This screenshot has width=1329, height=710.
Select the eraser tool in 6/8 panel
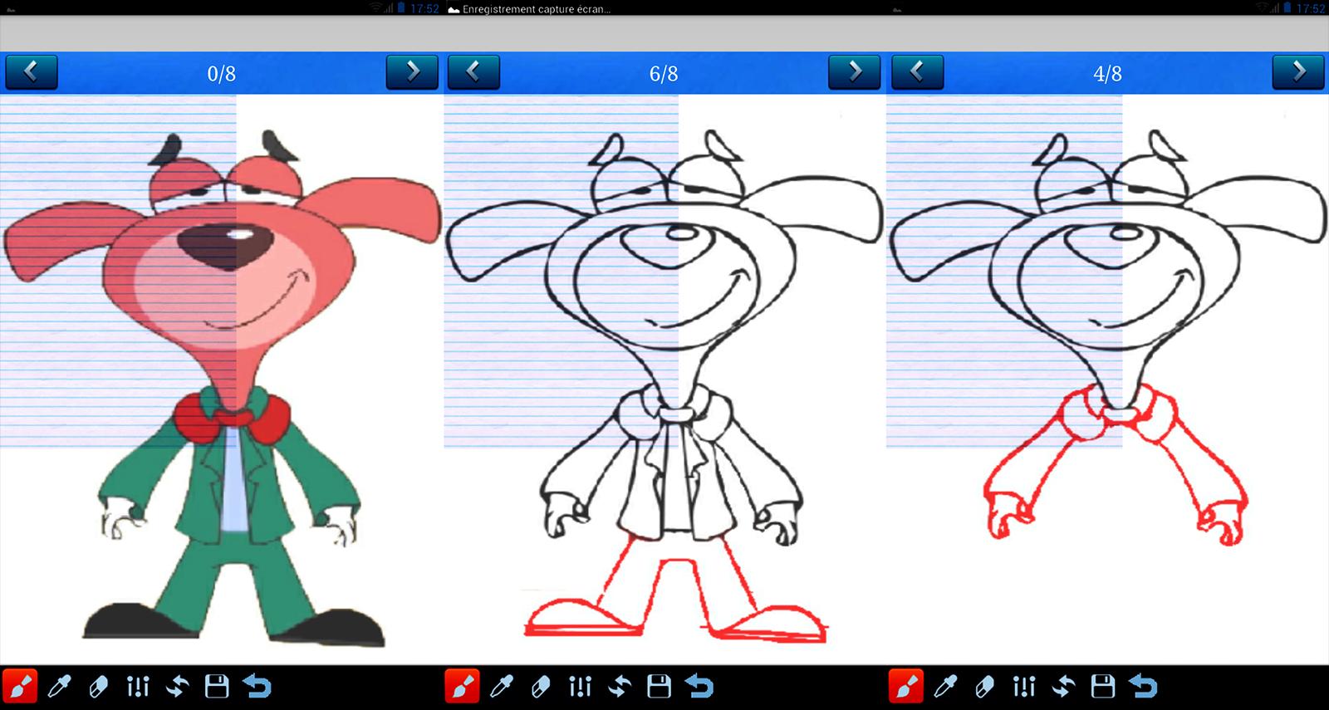pos(540,687)
